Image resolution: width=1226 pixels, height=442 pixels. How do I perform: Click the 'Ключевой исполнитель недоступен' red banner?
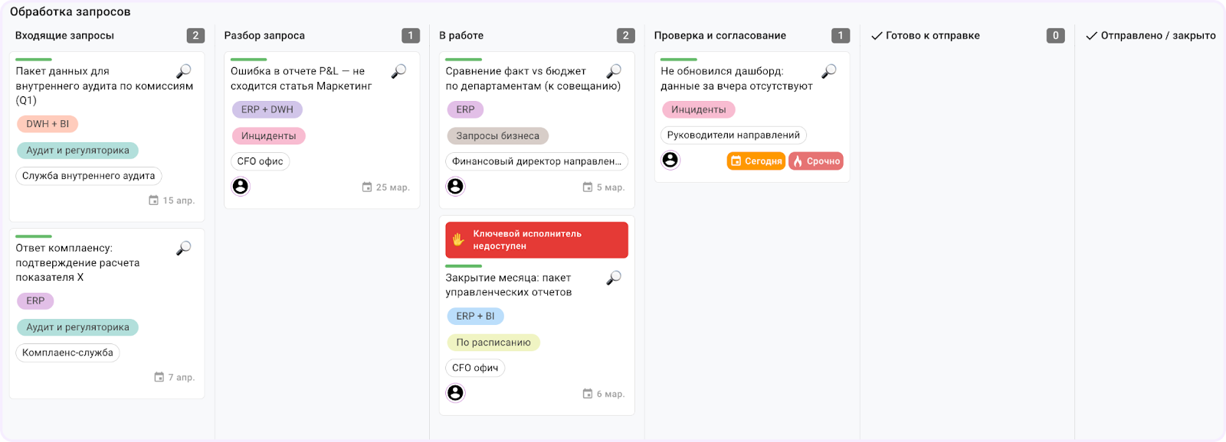pyautogui.click(x=536, y=240)
